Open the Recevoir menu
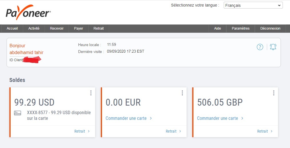Screen dimensions: 290x148 [x=57, y=28]
